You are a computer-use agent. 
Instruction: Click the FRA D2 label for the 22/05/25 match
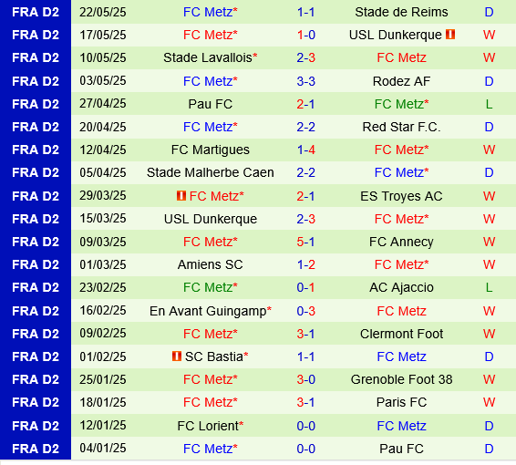click(36, 12)
